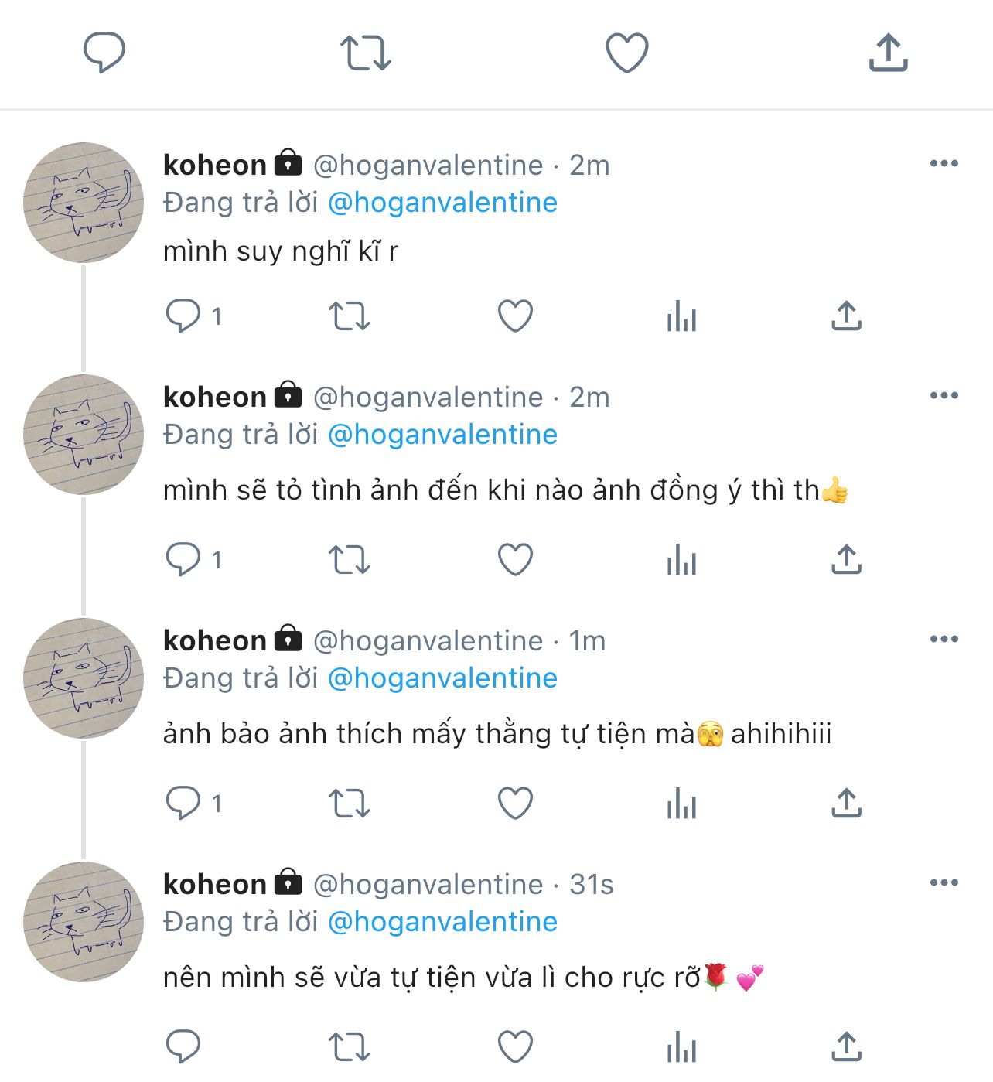Retweet the main tweet at top
The image size is (993, 1082).
tap(366, 53)
